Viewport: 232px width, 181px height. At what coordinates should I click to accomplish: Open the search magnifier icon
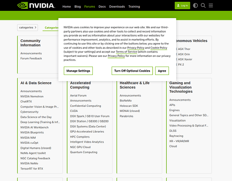pos(203,6)
